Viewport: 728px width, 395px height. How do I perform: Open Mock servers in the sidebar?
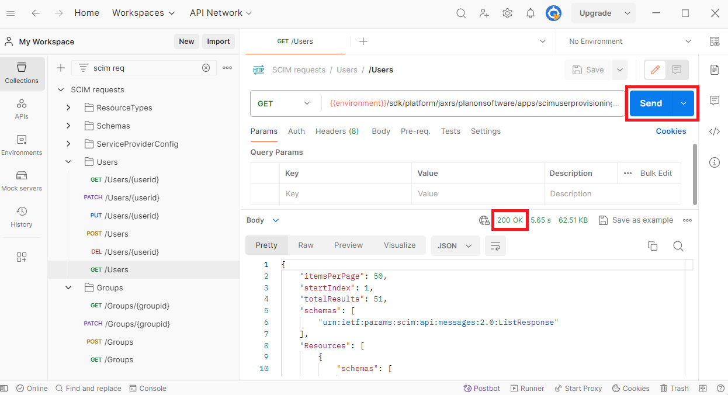(22, 181)
